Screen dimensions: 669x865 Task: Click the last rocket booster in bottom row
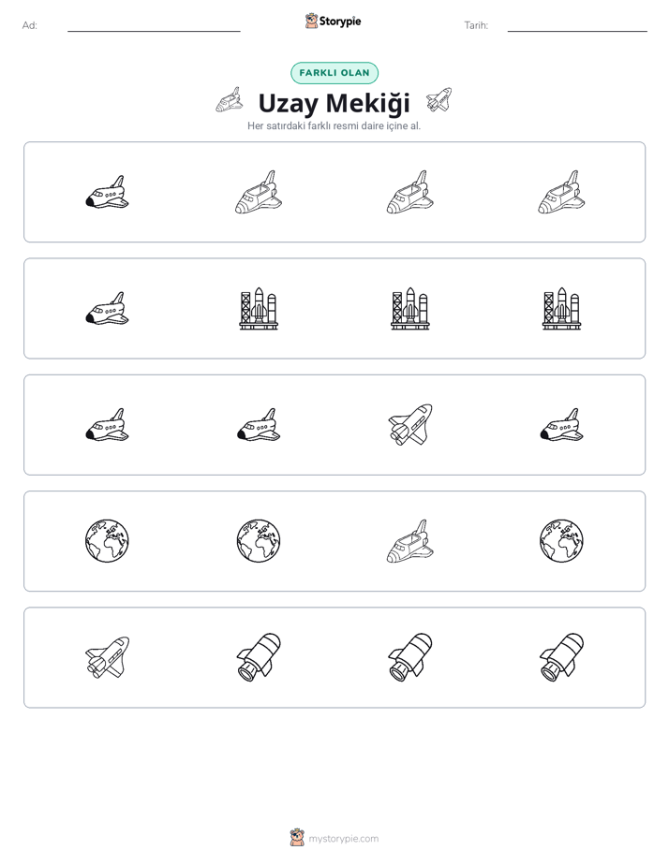tap(561, 657)
